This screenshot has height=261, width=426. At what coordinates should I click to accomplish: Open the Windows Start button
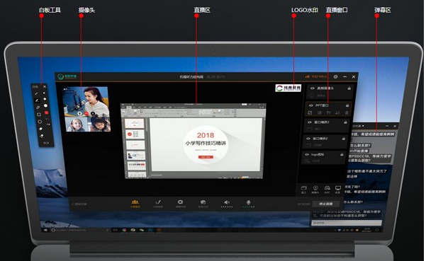click(45, 230)
